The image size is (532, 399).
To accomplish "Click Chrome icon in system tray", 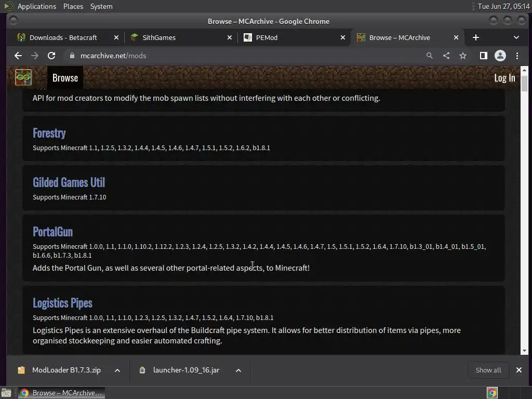I will point(493,393).
